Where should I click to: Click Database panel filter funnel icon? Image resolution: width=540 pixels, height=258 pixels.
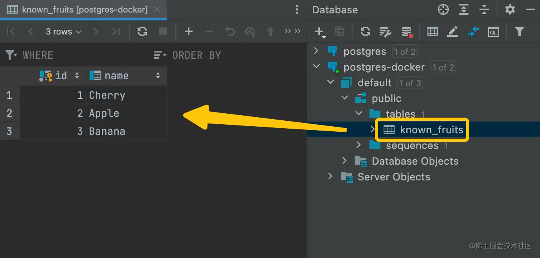[520, 31]
